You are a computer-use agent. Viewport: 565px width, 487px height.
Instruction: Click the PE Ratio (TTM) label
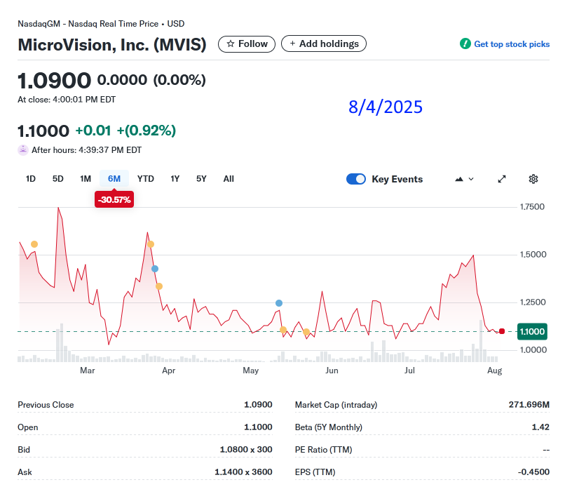[x=324, y=450]
